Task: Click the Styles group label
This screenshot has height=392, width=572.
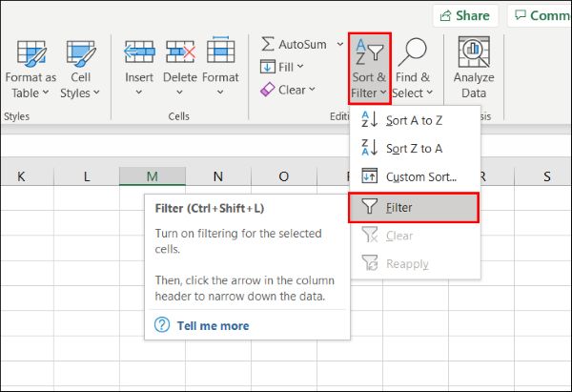Action: (16, 116)
